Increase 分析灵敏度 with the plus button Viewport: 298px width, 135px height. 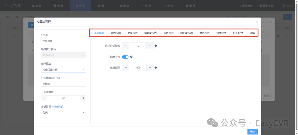point(83,98)
